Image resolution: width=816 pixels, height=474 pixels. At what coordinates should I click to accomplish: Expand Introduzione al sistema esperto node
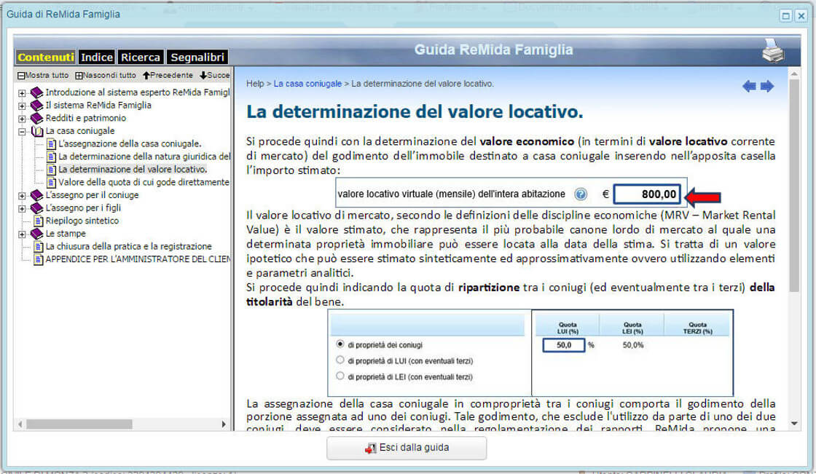click(22, 93)
